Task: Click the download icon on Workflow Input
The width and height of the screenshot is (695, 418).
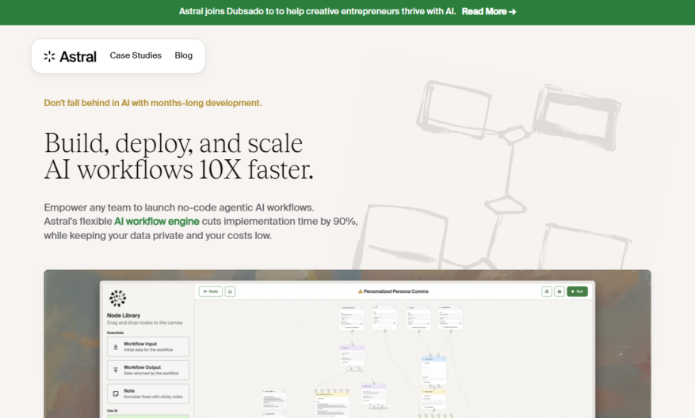Action: click(116, 347)
